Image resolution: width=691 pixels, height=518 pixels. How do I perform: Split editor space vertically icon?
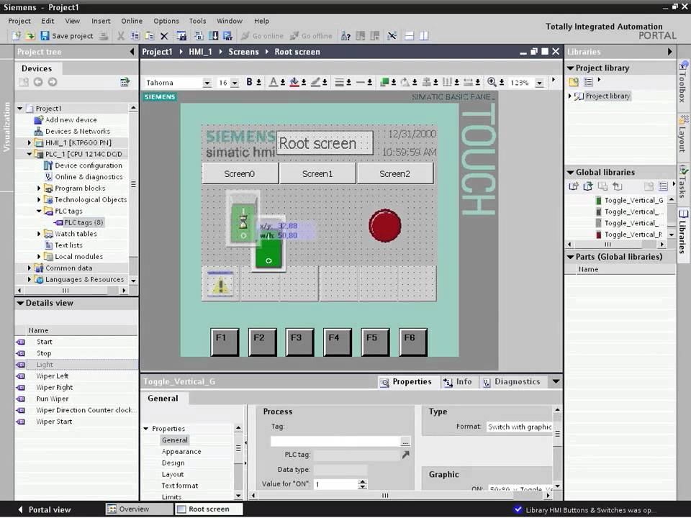[423, 36]
